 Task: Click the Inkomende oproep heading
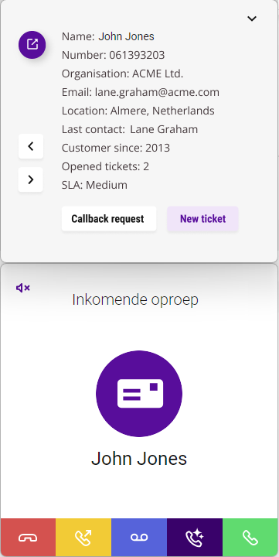[135, 300]
